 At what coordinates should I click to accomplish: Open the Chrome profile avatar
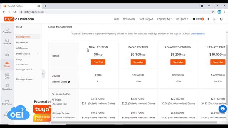[219, 12]
